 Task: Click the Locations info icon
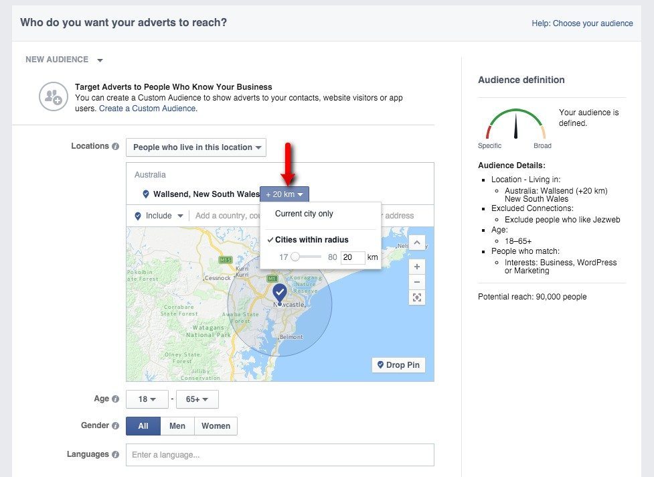pyautogui.click(x=116, y=147)
